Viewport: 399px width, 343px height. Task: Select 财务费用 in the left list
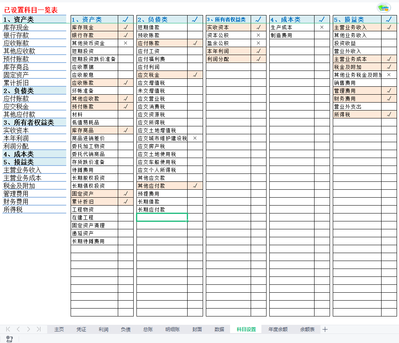pos(35,202)
